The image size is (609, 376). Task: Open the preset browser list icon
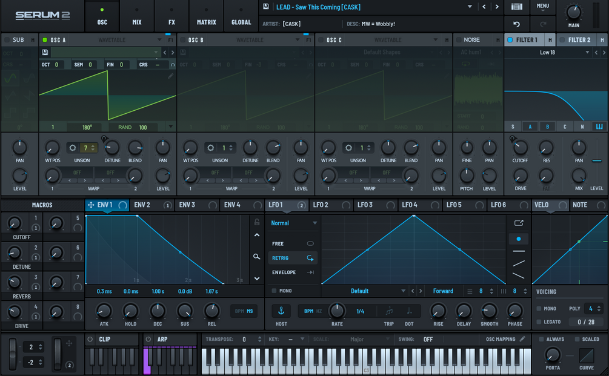(x=516, y=7)
